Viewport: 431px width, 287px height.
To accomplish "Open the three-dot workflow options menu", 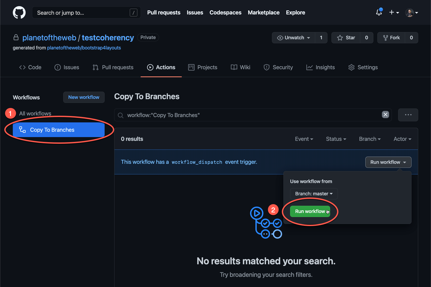I will (408, 115).
